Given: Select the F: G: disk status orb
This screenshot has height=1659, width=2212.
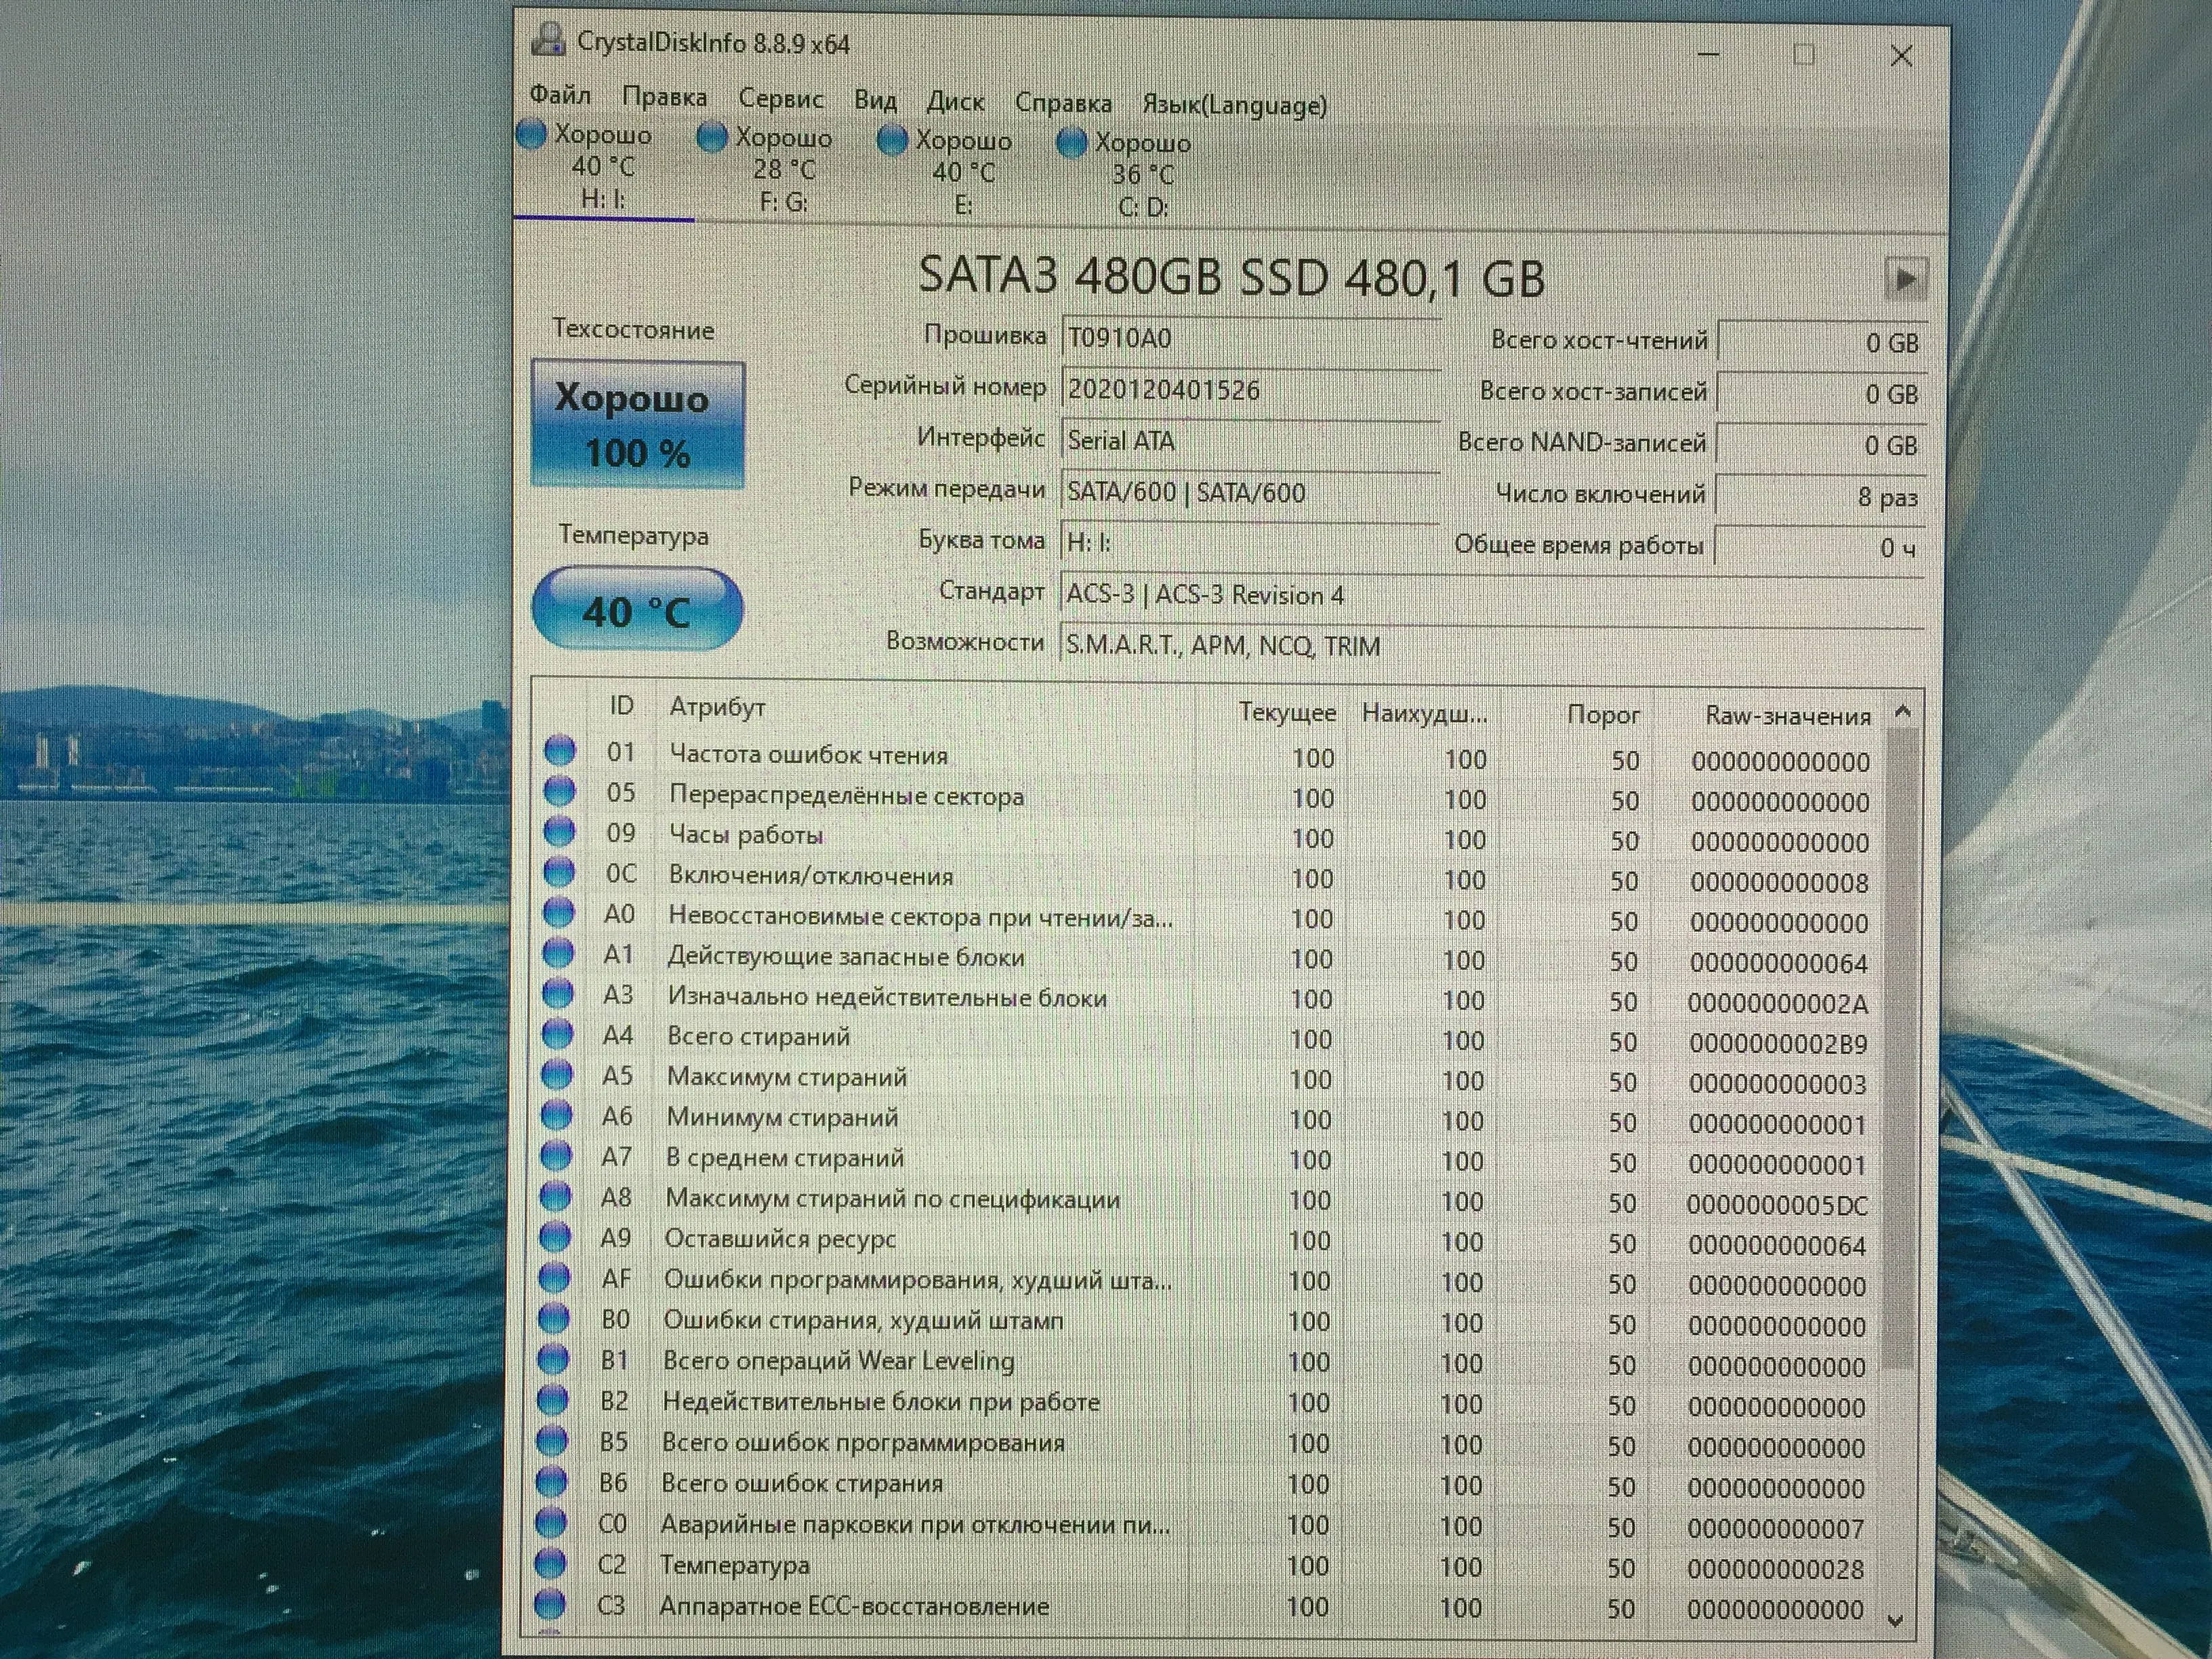Looking at the screenshot, I should [x=712, y=137].
